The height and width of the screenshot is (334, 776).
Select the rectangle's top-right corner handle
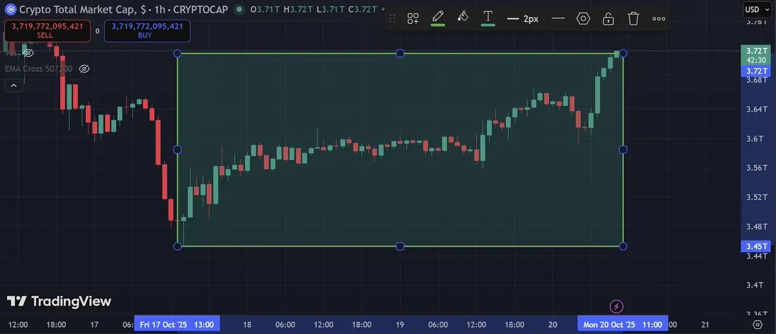(623, 53)
